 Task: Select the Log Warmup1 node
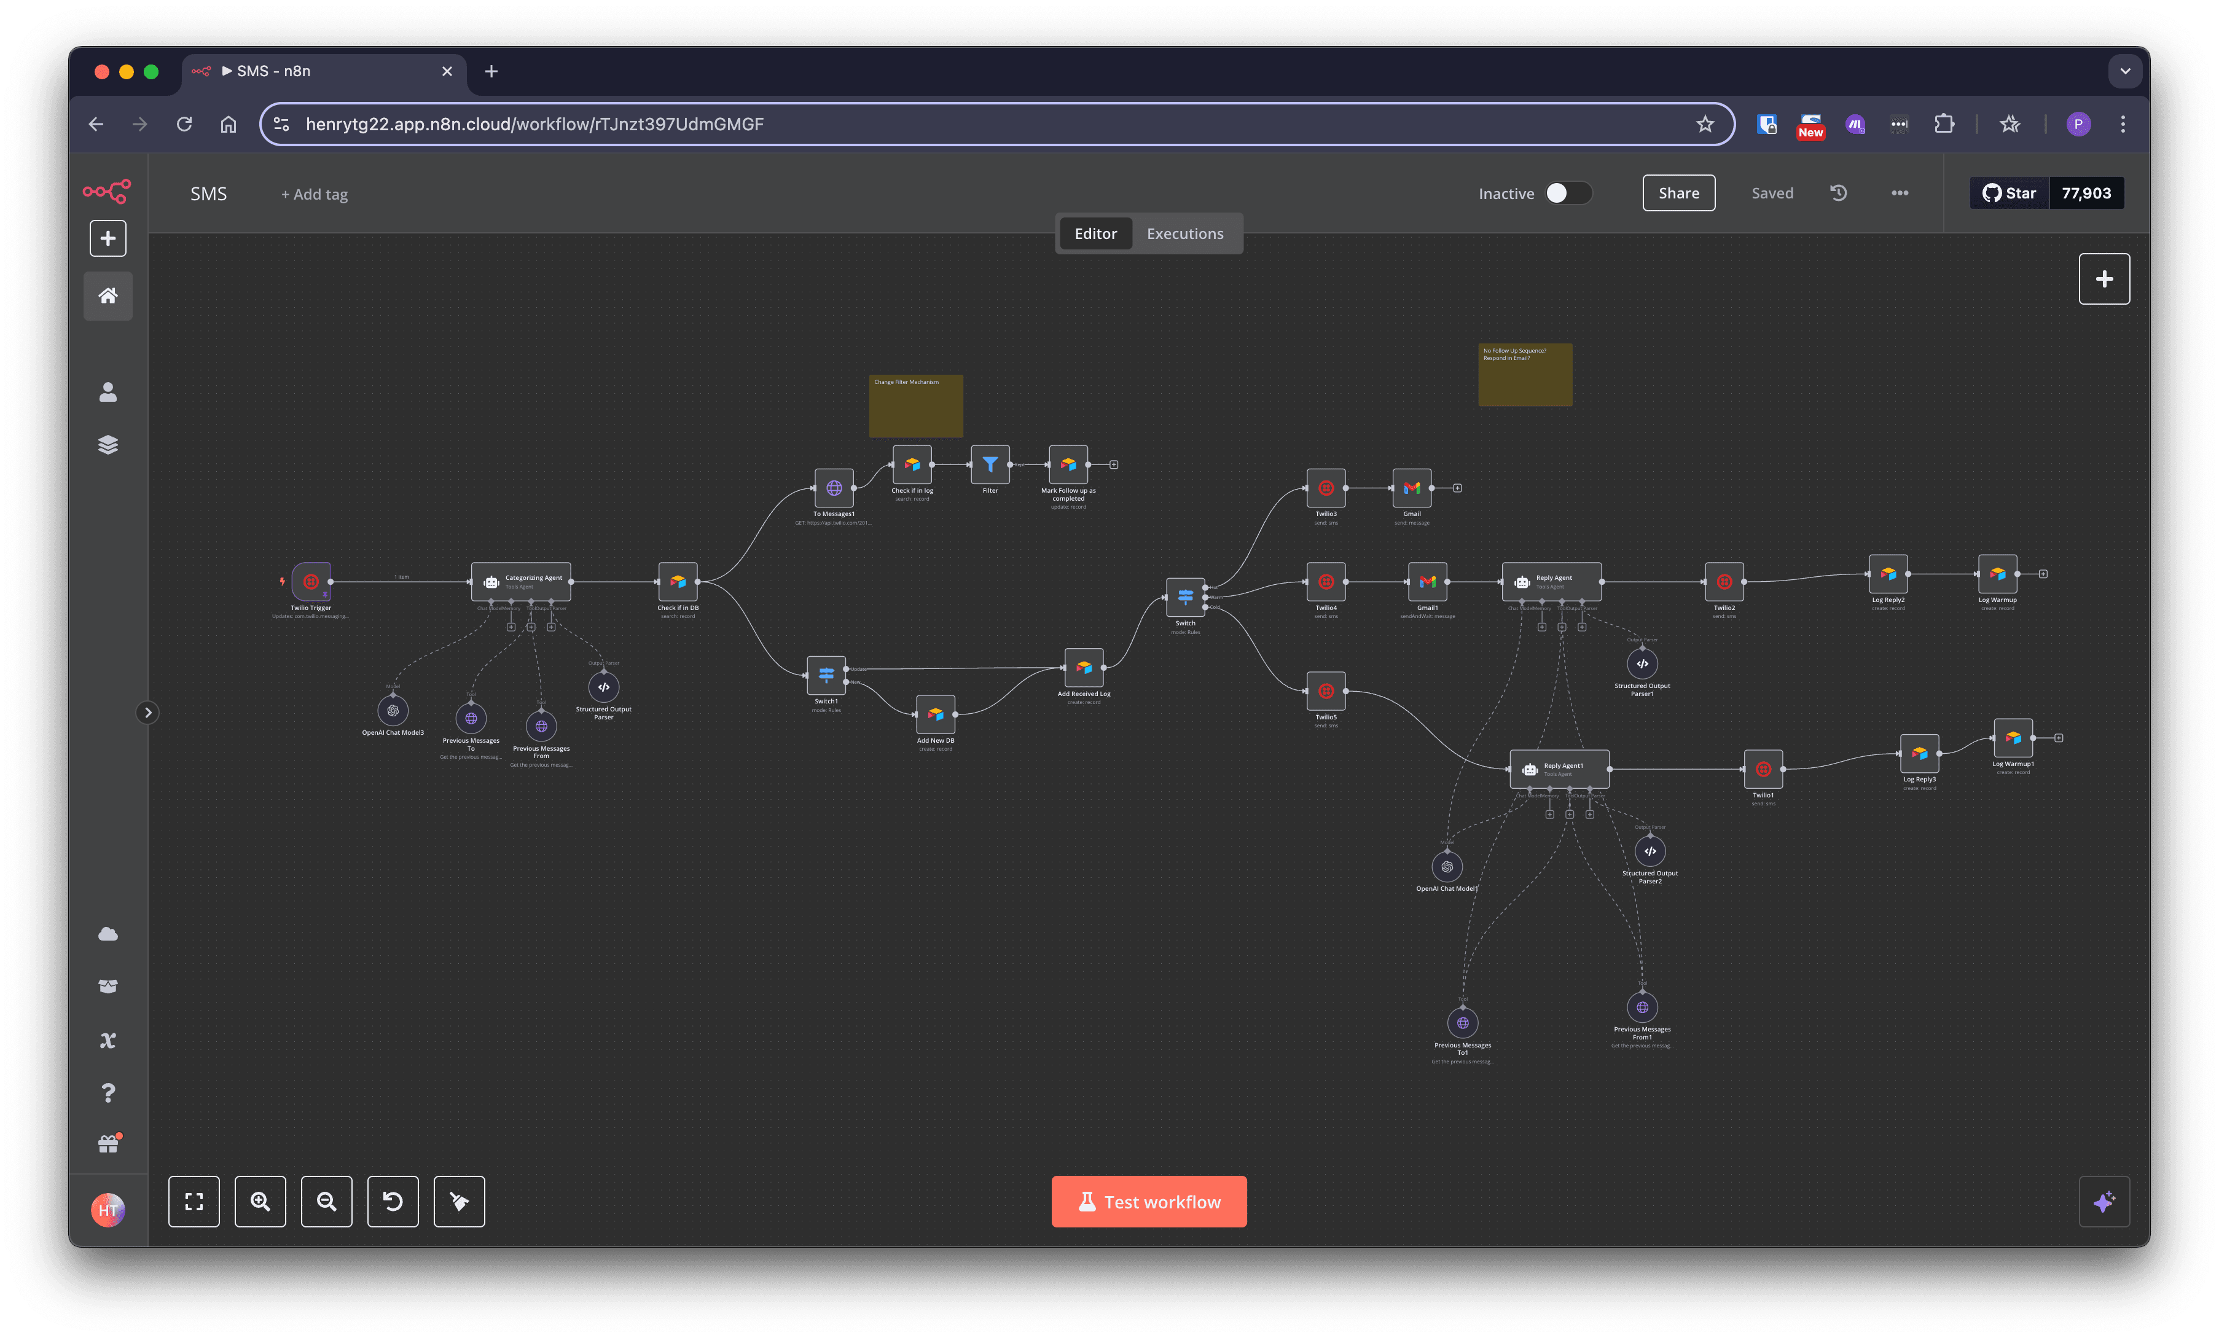point(2013,737)
